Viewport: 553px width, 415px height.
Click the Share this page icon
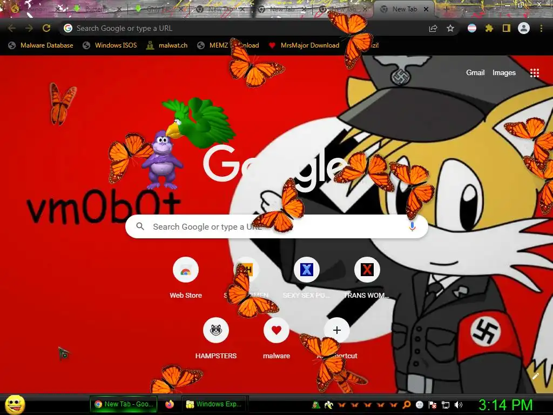click(433, 28)
